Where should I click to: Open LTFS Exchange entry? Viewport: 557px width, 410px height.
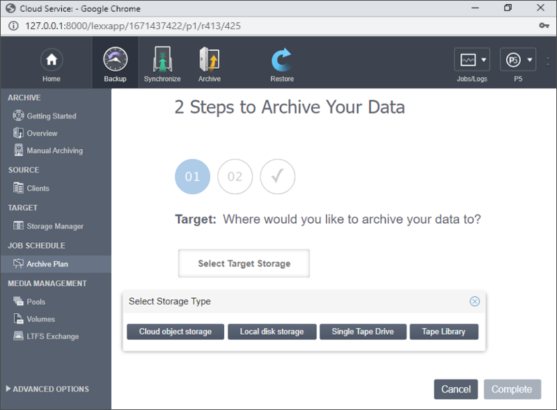tap(53, 336)
